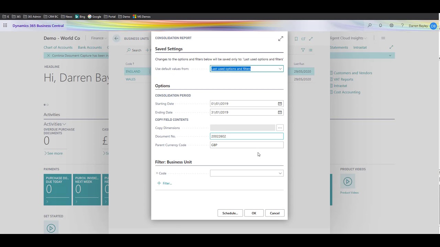
Task: Expand the Activities section chevron
Action: 64,124
